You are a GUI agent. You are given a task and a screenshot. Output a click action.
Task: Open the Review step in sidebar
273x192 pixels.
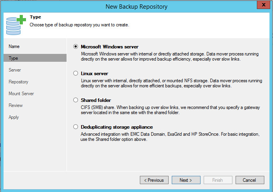point(16,105)
